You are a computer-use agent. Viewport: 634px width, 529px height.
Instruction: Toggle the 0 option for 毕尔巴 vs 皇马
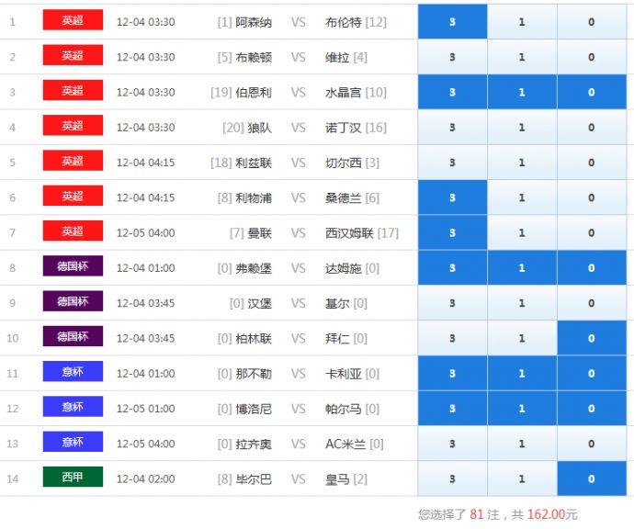click(591, 479)
